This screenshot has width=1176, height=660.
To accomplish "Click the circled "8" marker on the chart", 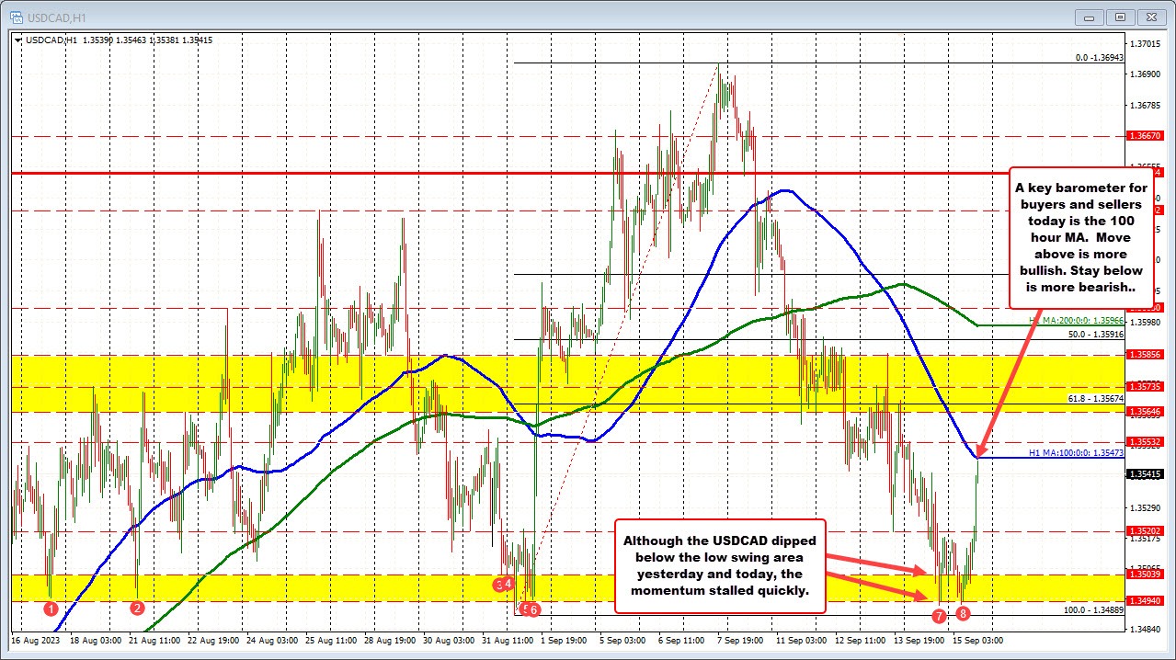I will [x=962, y=614].
